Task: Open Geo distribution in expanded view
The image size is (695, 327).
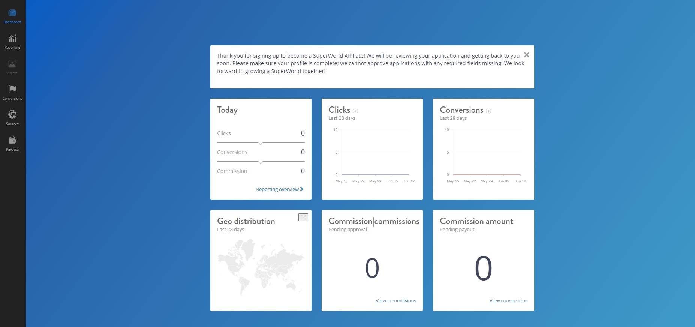Action: point(303,217)
